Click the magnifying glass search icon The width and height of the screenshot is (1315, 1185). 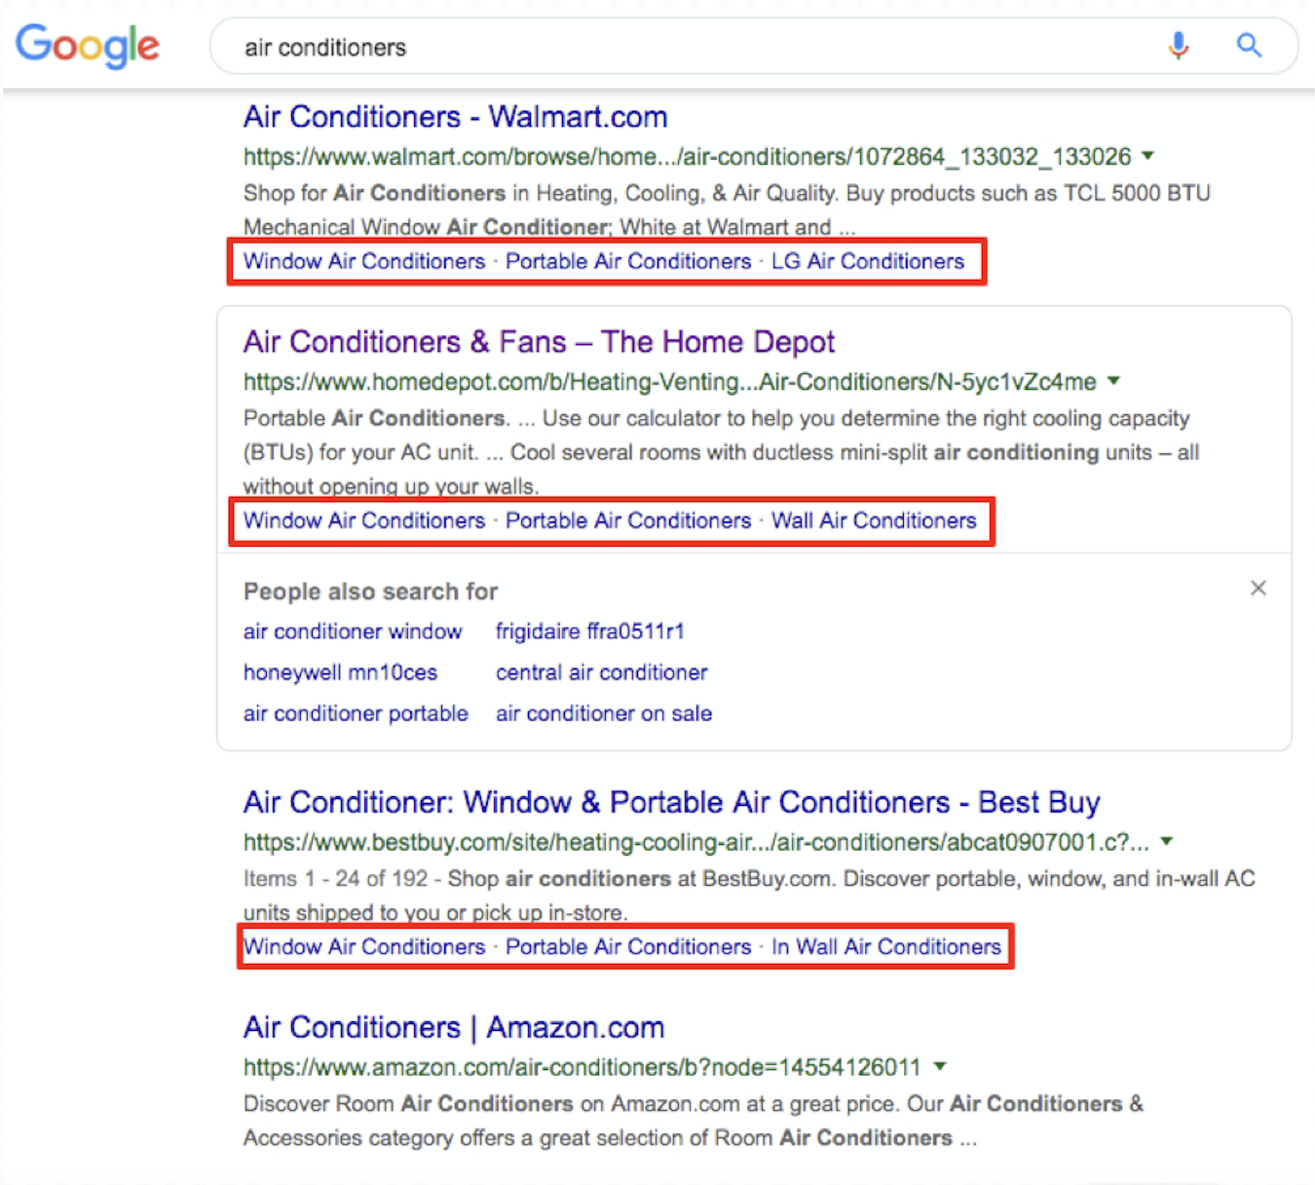point(1249,45)
